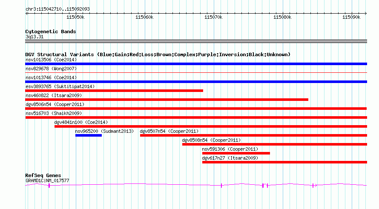Open variant label dgv8507n54 (Cooper2011)
Screen dimensions: 379x209
(169, 131)
